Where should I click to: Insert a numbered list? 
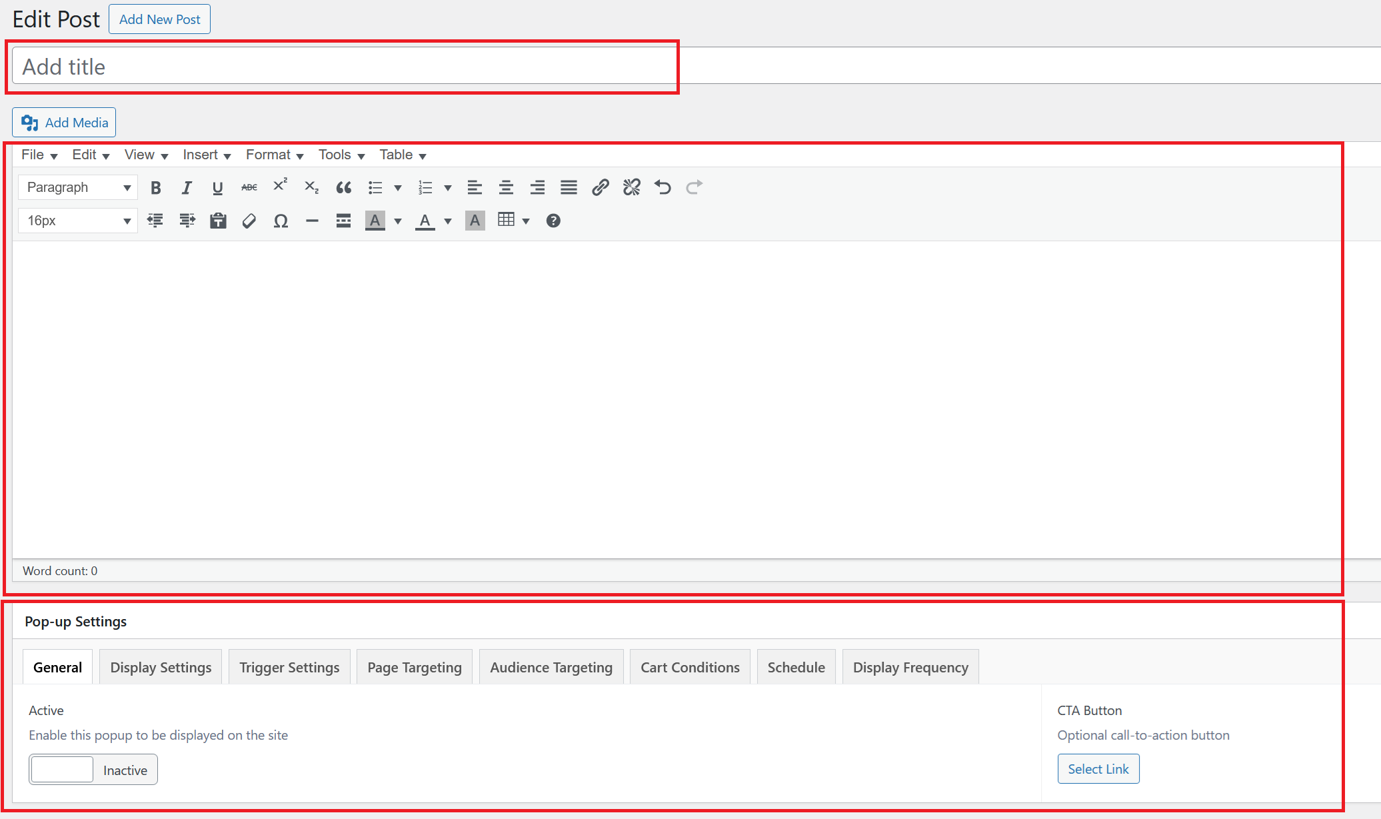(425, 188)
